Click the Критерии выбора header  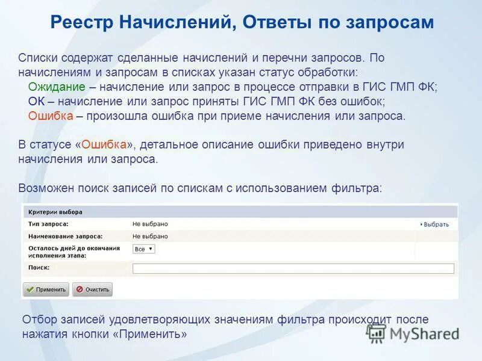[240, 212]
